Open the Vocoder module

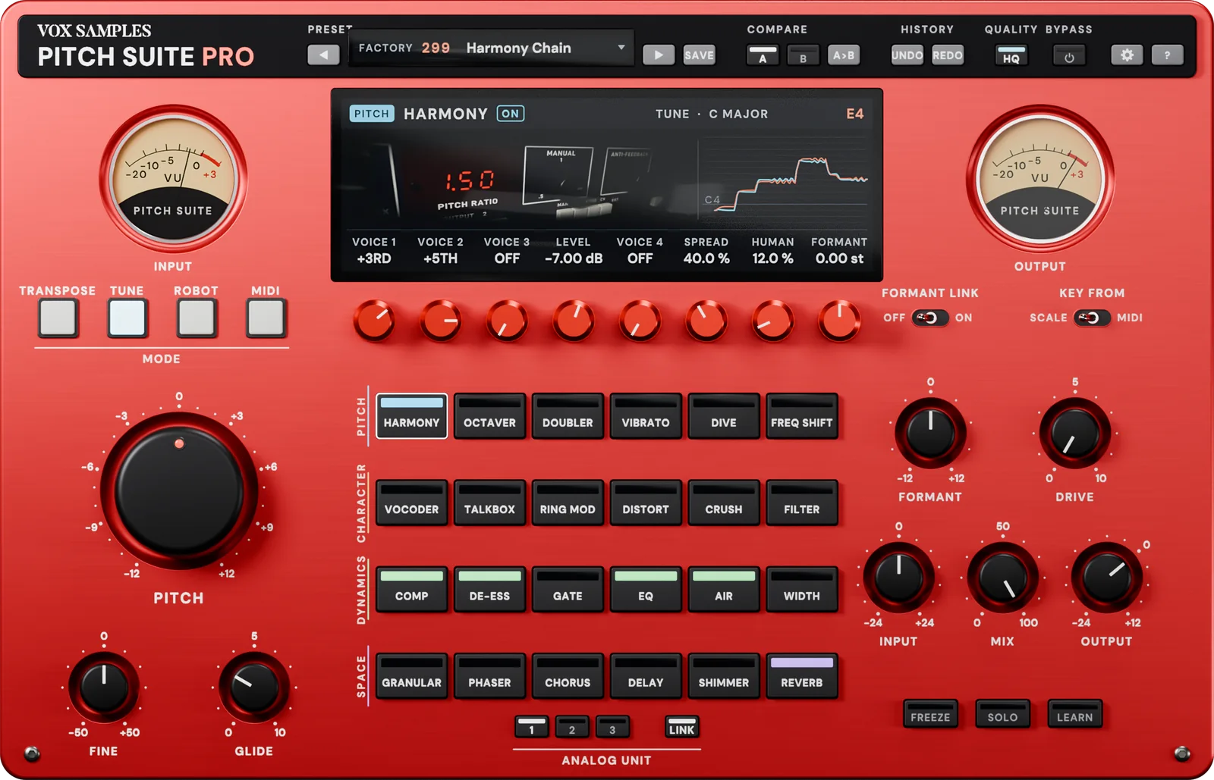pos(411,503)
